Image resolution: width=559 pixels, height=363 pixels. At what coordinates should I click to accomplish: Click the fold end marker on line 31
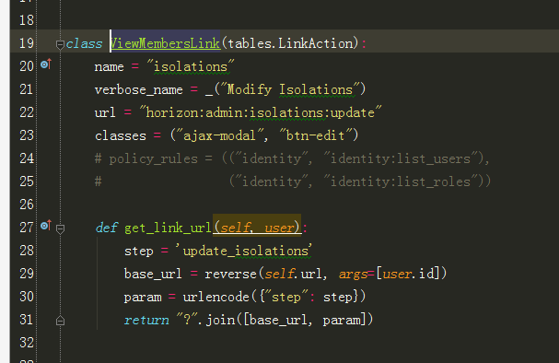(60, 321)
